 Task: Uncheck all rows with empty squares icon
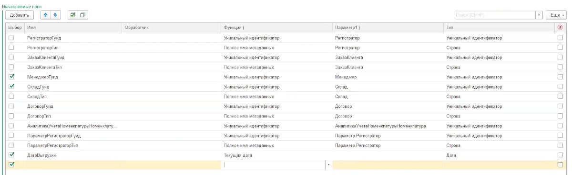[82, 15]
